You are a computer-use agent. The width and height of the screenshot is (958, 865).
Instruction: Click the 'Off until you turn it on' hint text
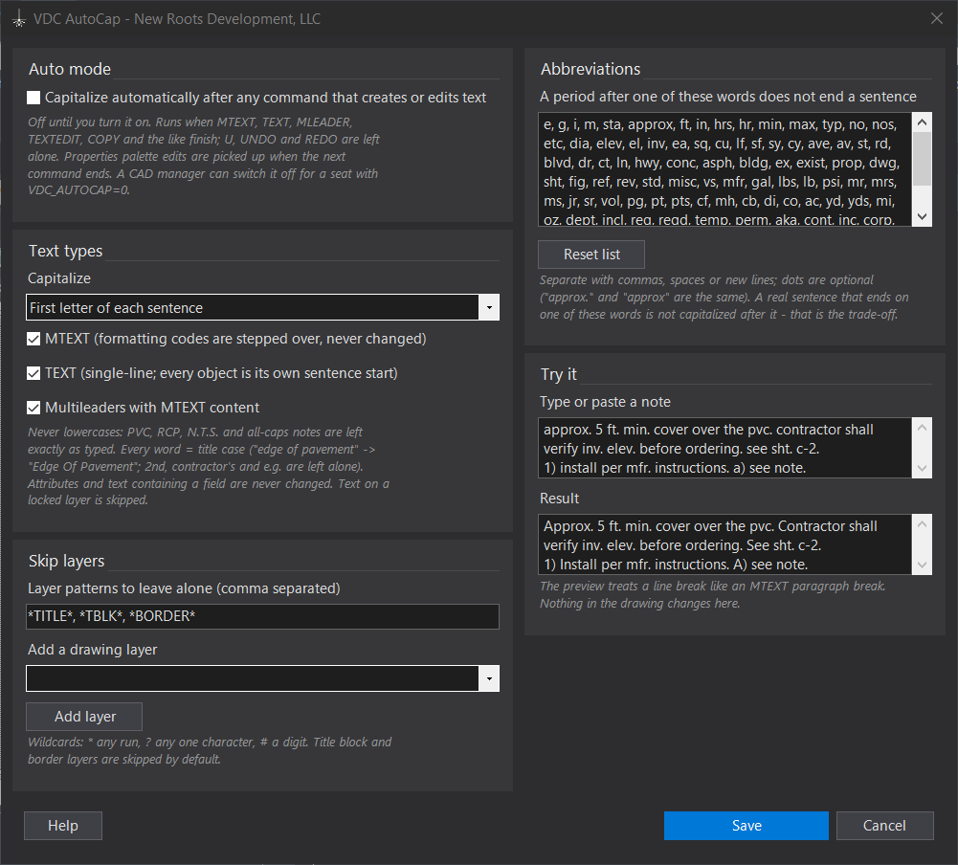204,156
